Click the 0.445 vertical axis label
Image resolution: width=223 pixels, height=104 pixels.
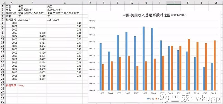[x=93, y=91]
